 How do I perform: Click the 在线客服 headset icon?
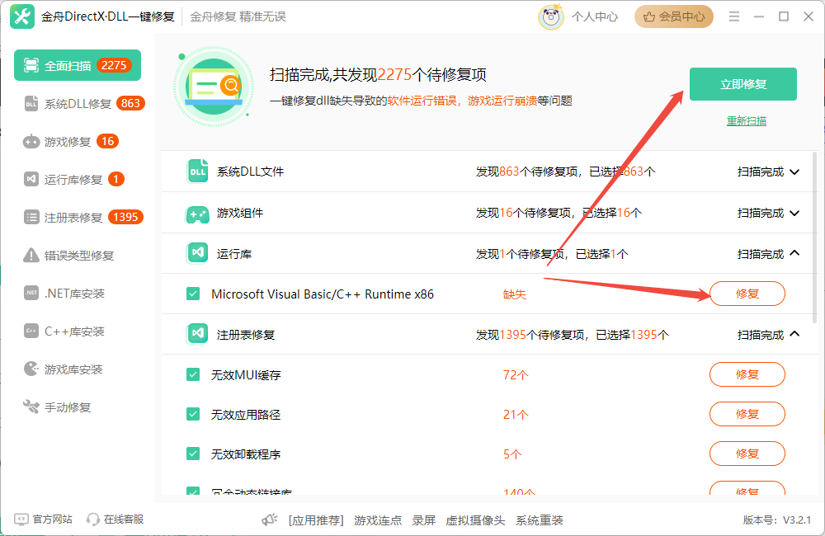pyautogui.click(x=93, y=520)
